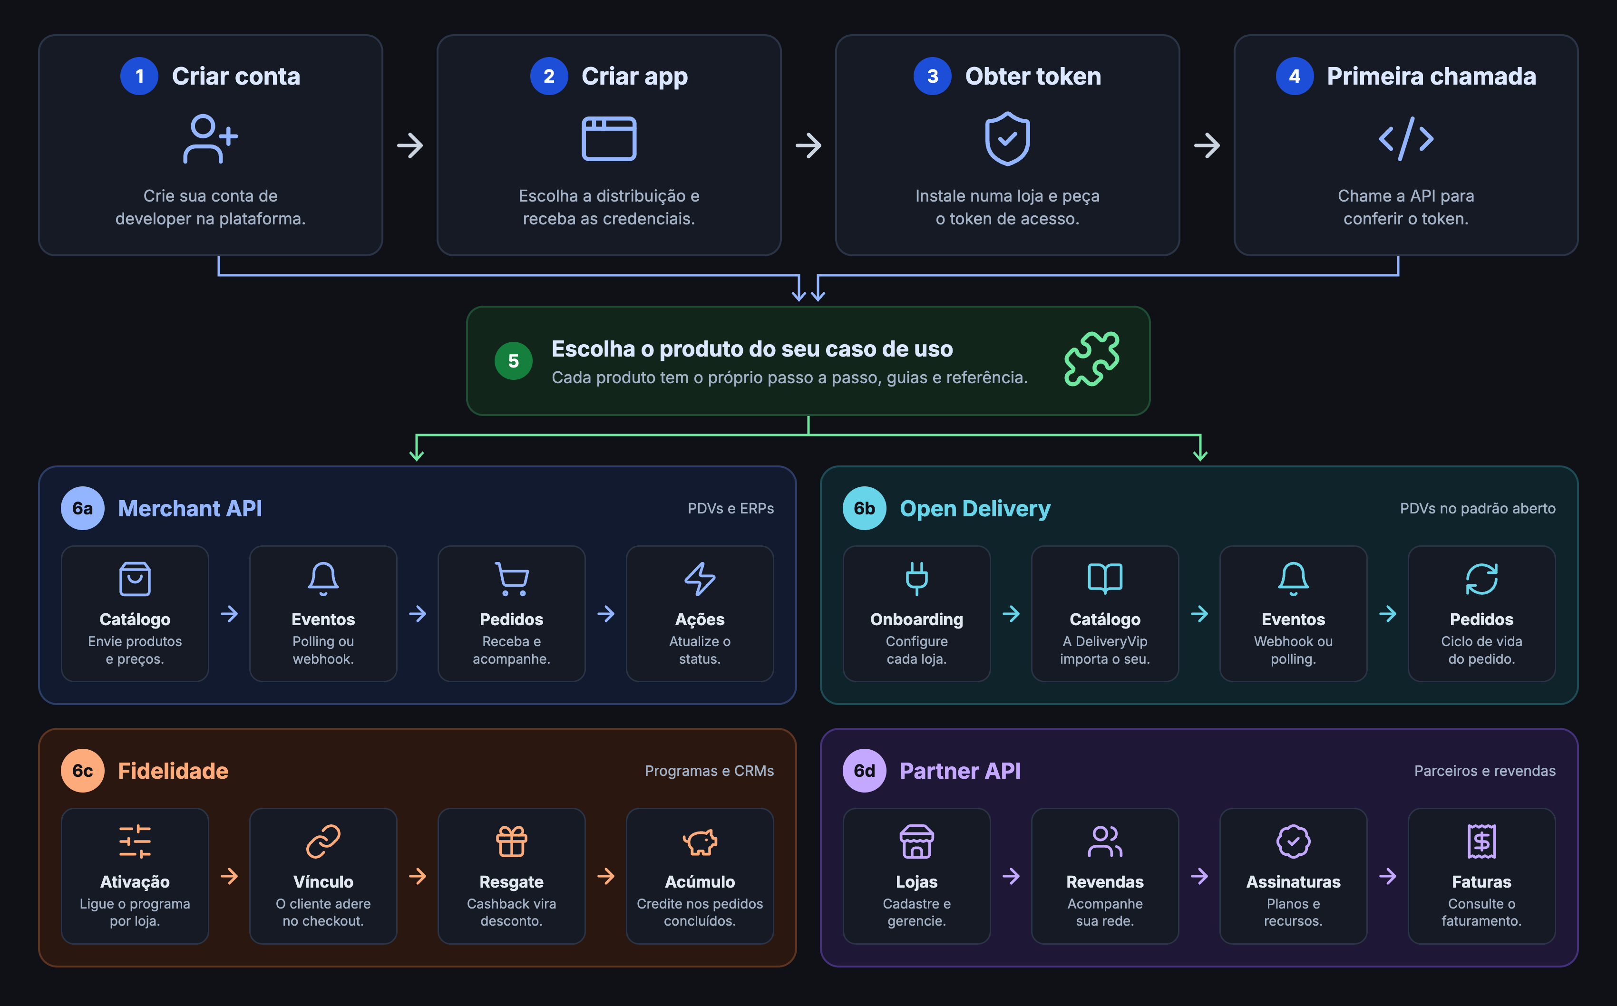Click 'Envie produtos e preços.' text

click(135, 650)
